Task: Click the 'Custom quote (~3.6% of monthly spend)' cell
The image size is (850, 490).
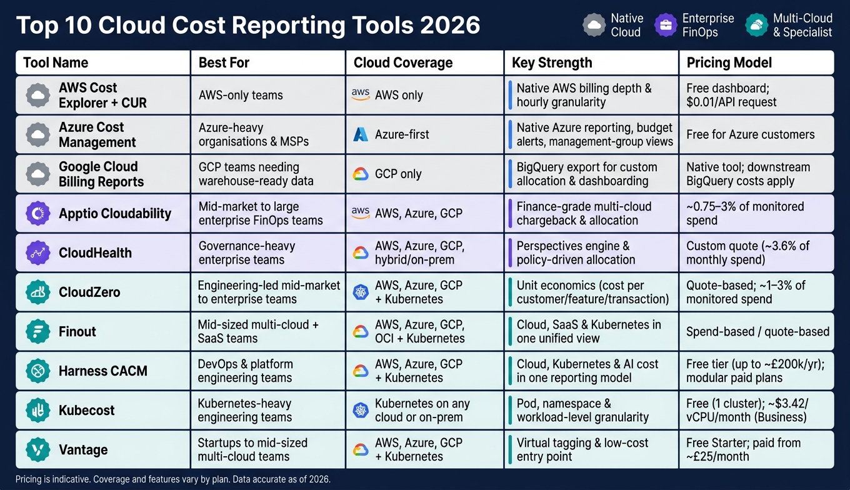Action: pos(757,252)
